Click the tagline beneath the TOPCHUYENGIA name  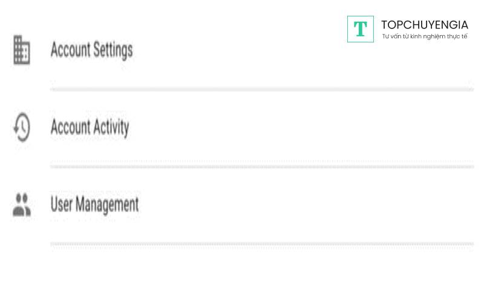pos(424,37)
